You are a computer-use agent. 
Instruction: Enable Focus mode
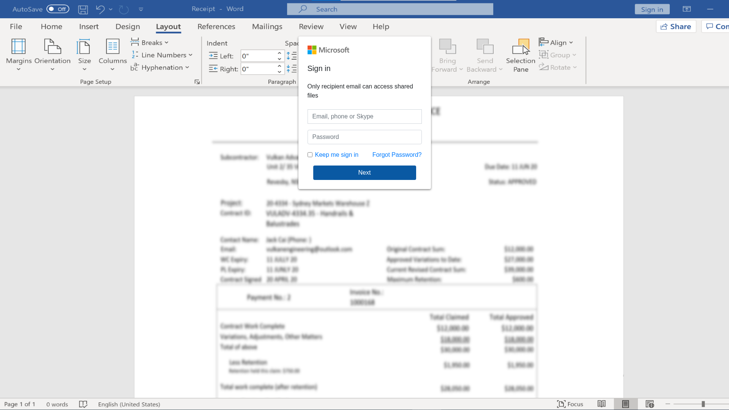(570, 404)
